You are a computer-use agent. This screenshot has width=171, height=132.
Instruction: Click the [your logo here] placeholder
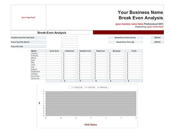click(x=28, y=17)
